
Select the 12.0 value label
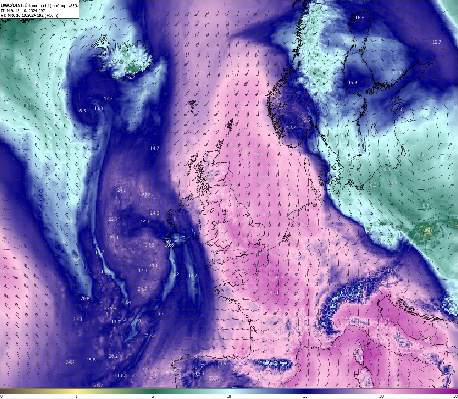coord(396,73)
